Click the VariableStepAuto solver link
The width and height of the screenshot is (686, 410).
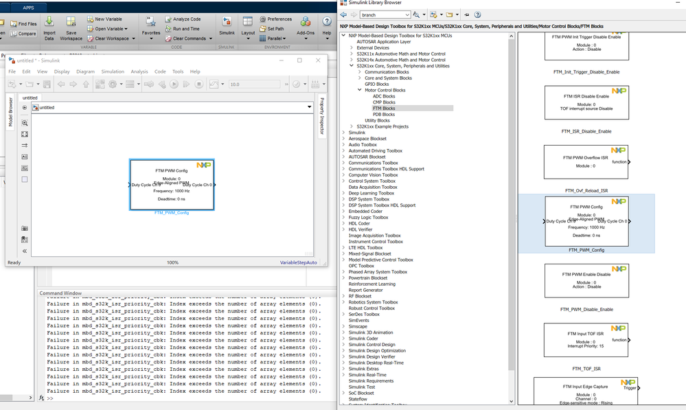tap(299, 262)
